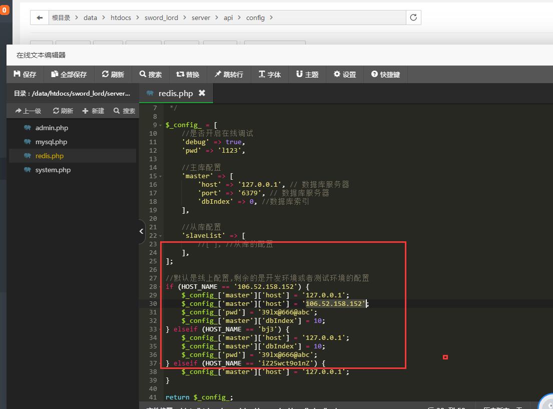Go up one level (上一级) in sidebar
553x409 pixels.
[29, 111]
